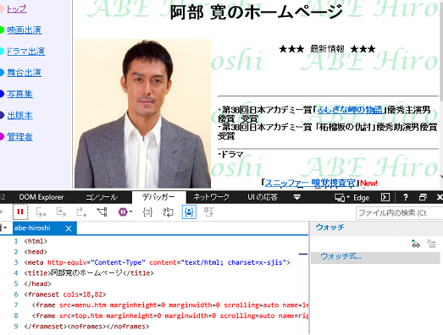Toggle pretty print curly-braces button

coord(147,212)
